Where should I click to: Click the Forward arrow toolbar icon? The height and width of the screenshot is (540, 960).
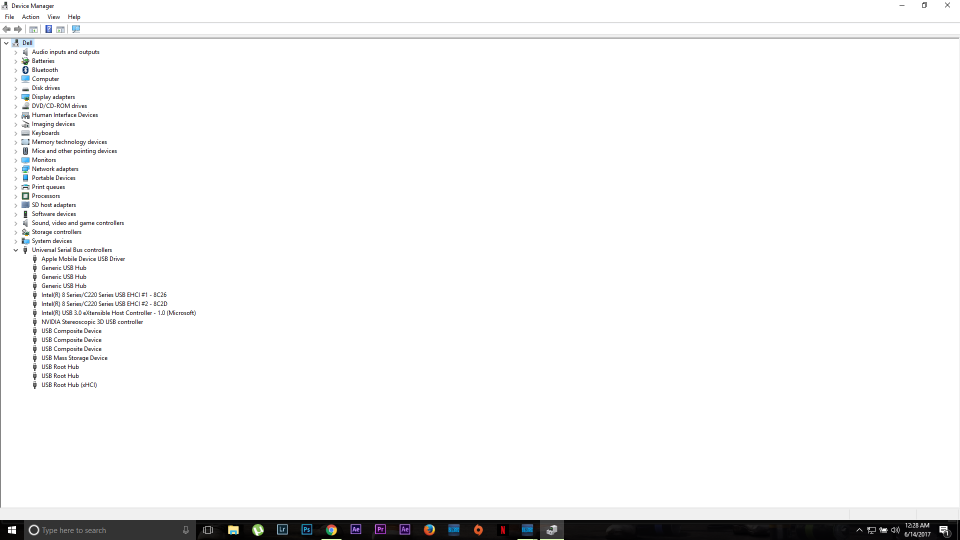pyautogui.click(x=18, y=29)
